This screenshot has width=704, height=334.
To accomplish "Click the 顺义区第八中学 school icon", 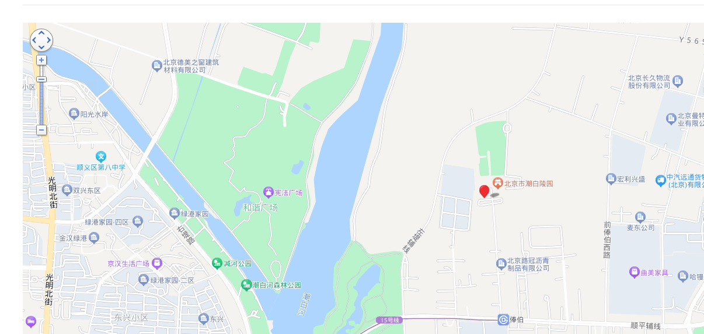I will point(102,157).
